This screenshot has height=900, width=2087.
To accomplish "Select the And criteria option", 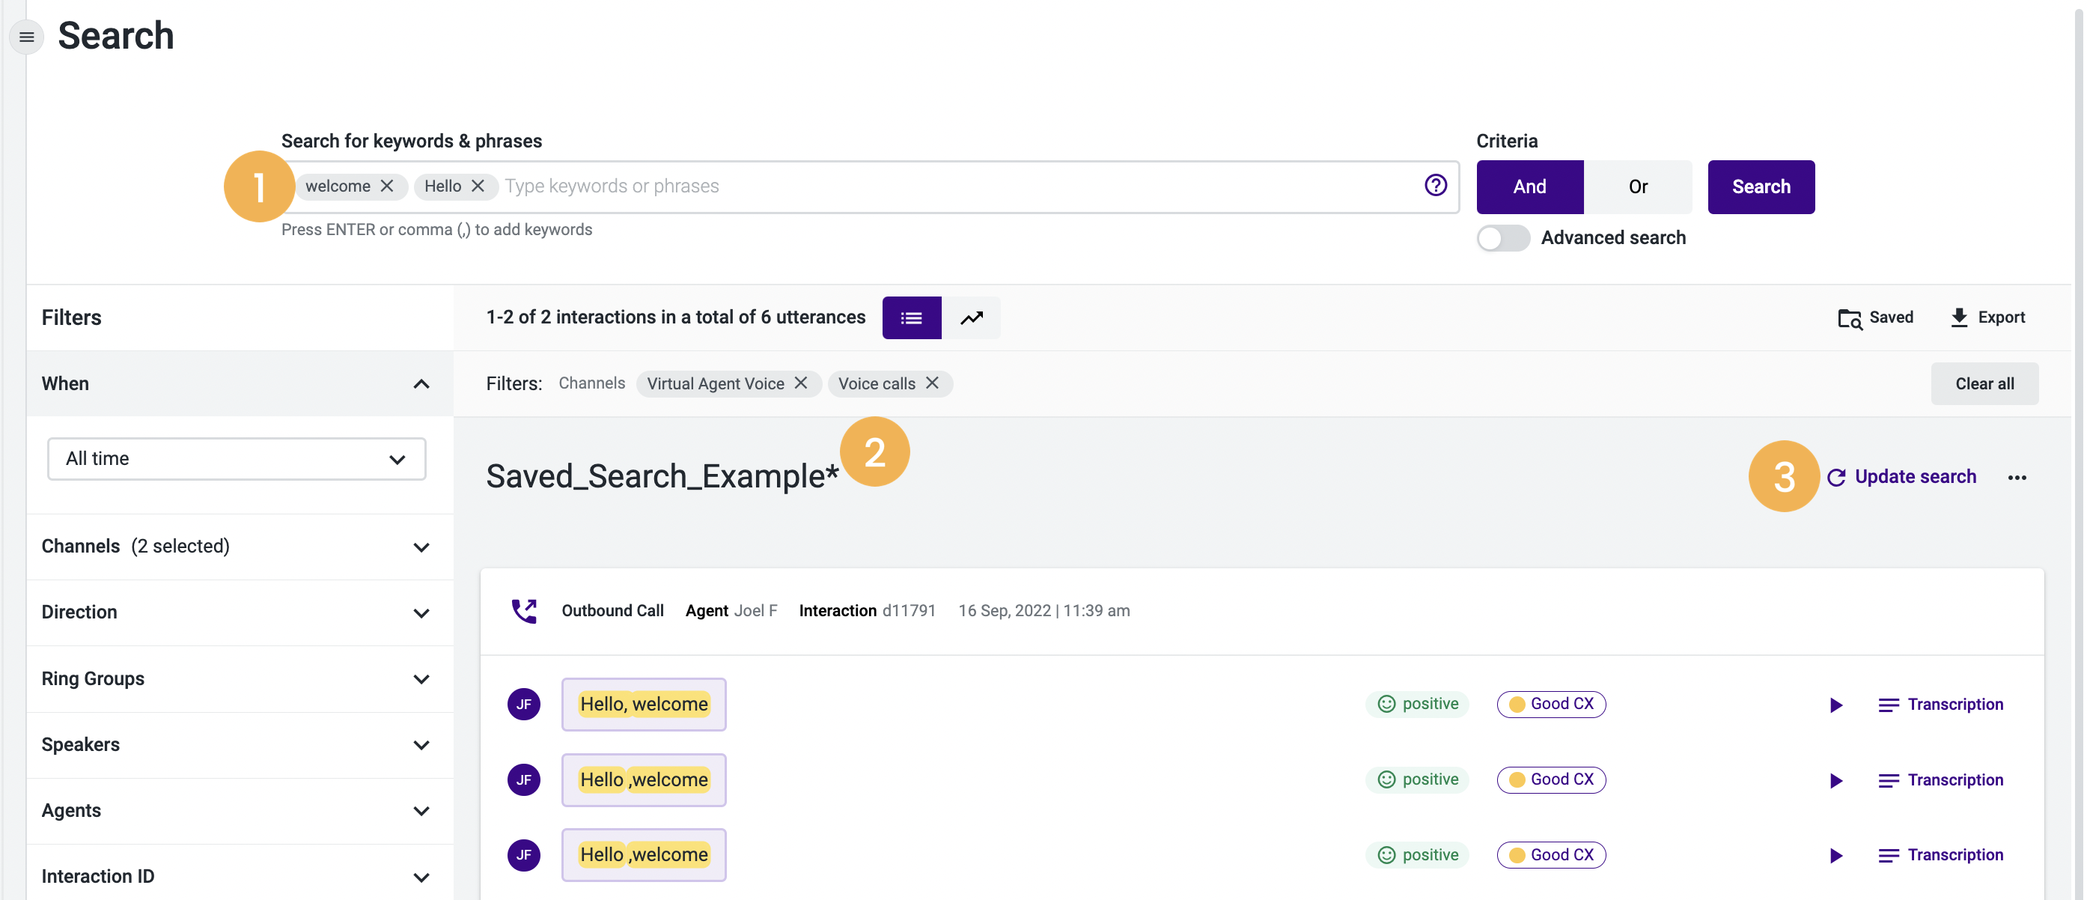I will tap(1529, 186).
